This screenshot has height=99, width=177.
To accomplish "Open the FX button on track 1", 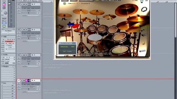I will point(19,7).
